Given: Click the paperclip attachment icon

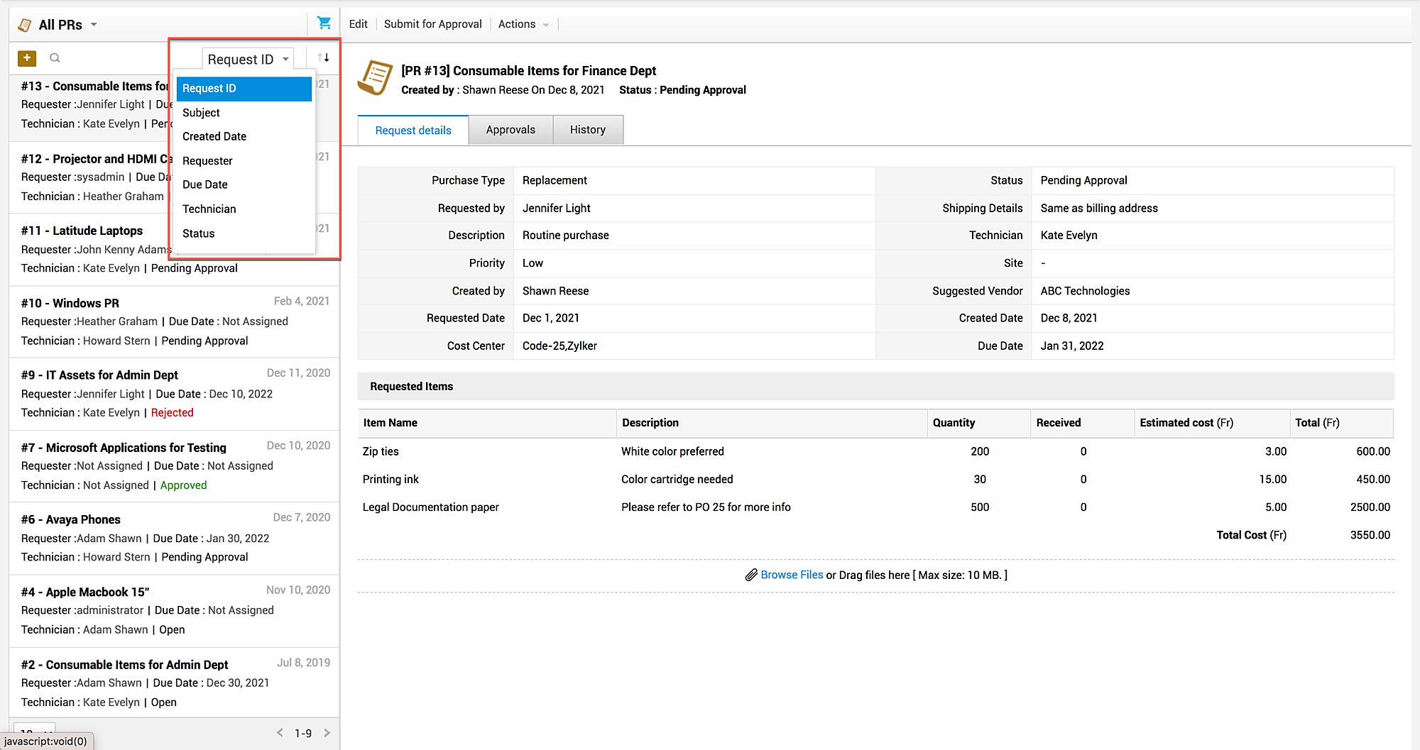Looking at the screenshot, I should pos(750,575).
